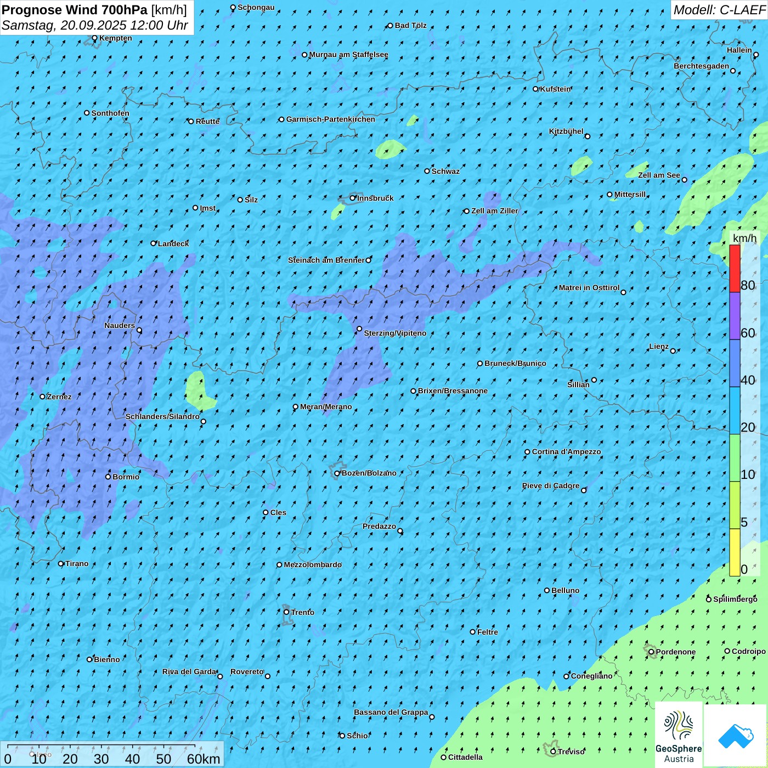Image resolution: width=768 pixels, height=768 pixels.
Task: Click the Treviso city label
Action: point(571,752)
